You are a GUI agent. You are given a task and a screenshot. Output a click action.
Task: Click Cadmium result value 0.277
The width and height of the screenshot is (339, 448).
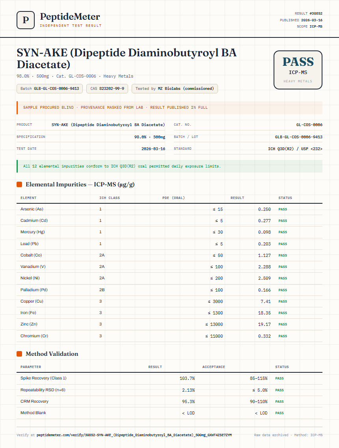[264, 221]
